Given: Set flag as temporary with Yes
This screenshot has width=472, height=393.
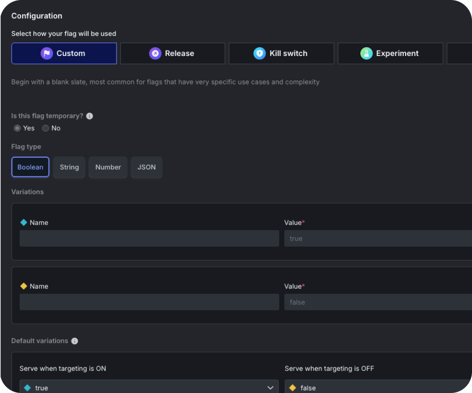Looking at the screenshot, I should (17, 128).
